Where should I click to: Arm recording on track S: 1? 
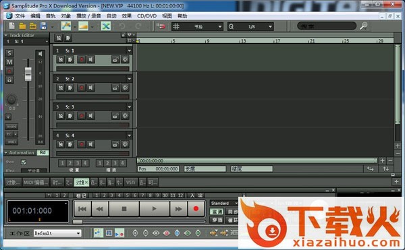pyautogui.click(x=82, y=60)
